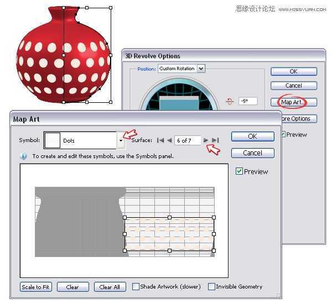This screenshot has height=304, width=332.
Task: Enable Invisible Geometry checkbox
Action: (x=211, y=287)
